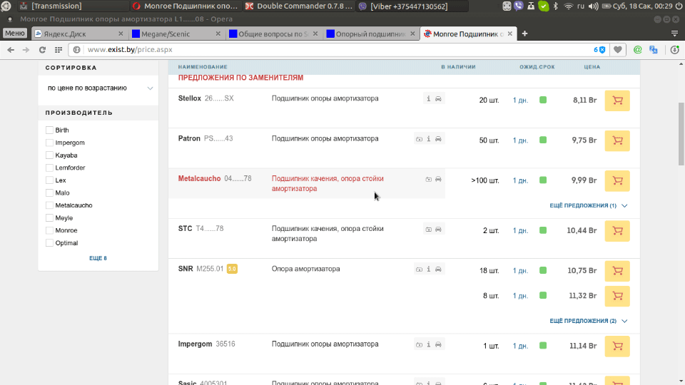The height and width of the screenshot is (385, 685).
Task: Open STC 1 дн. delivery link
Action: pos(520,230)
